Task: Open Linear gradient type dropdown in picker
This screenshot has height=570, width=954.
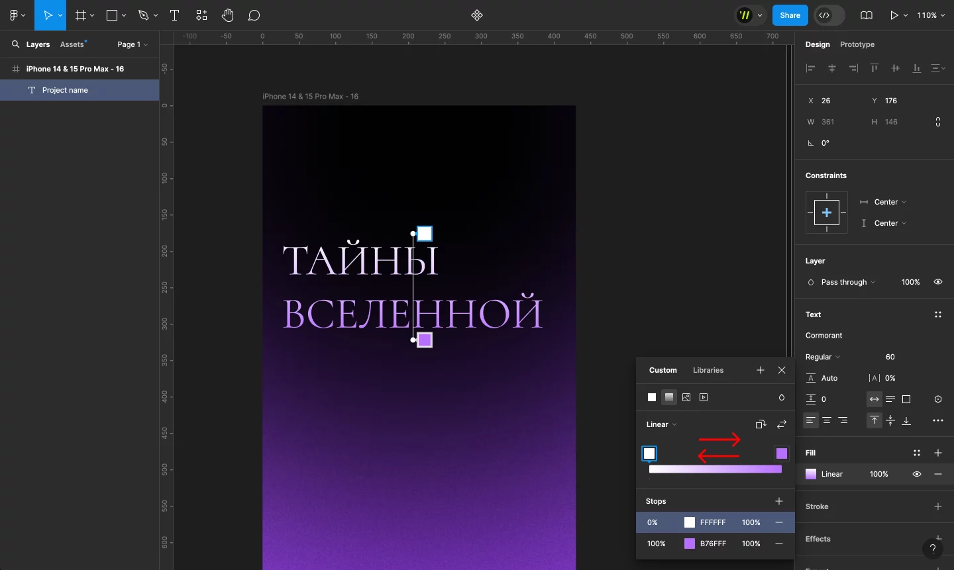Action: pyautogui.click(x=661, y=424)
